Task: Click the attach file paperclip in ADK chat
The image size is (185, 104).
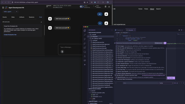Action: (62, 51)
